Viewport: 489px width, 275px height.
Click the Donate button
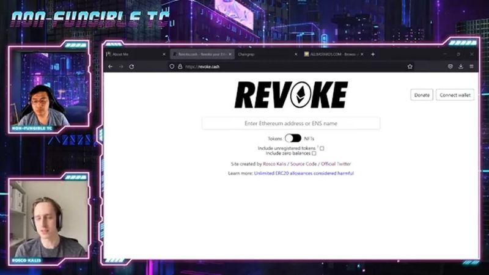[x=422, y=95]
